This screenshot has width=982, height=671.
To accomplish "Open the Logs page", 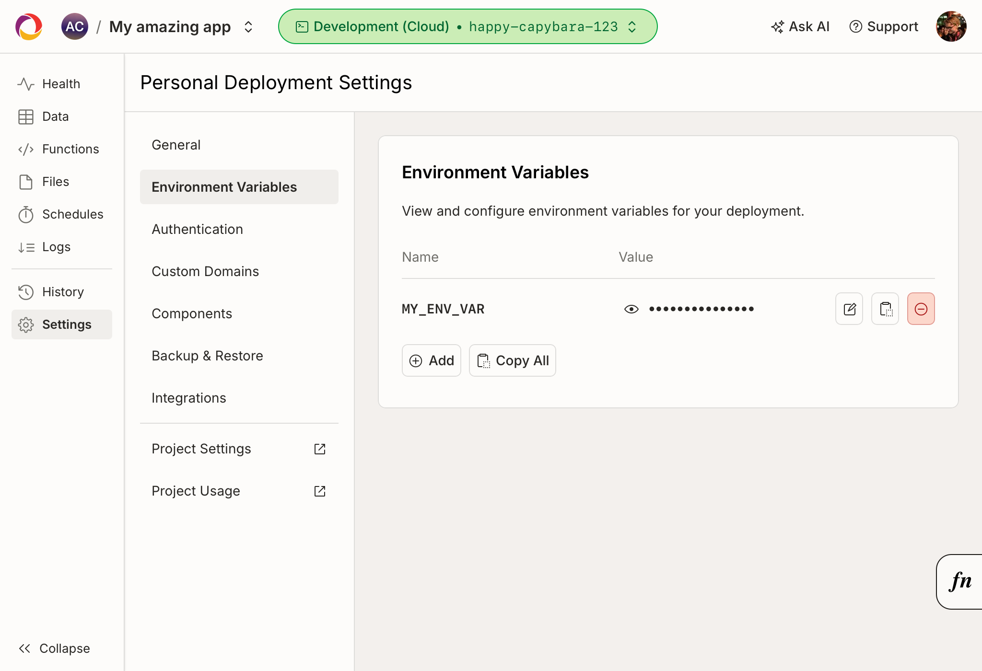I will click(x=62, y=247).
